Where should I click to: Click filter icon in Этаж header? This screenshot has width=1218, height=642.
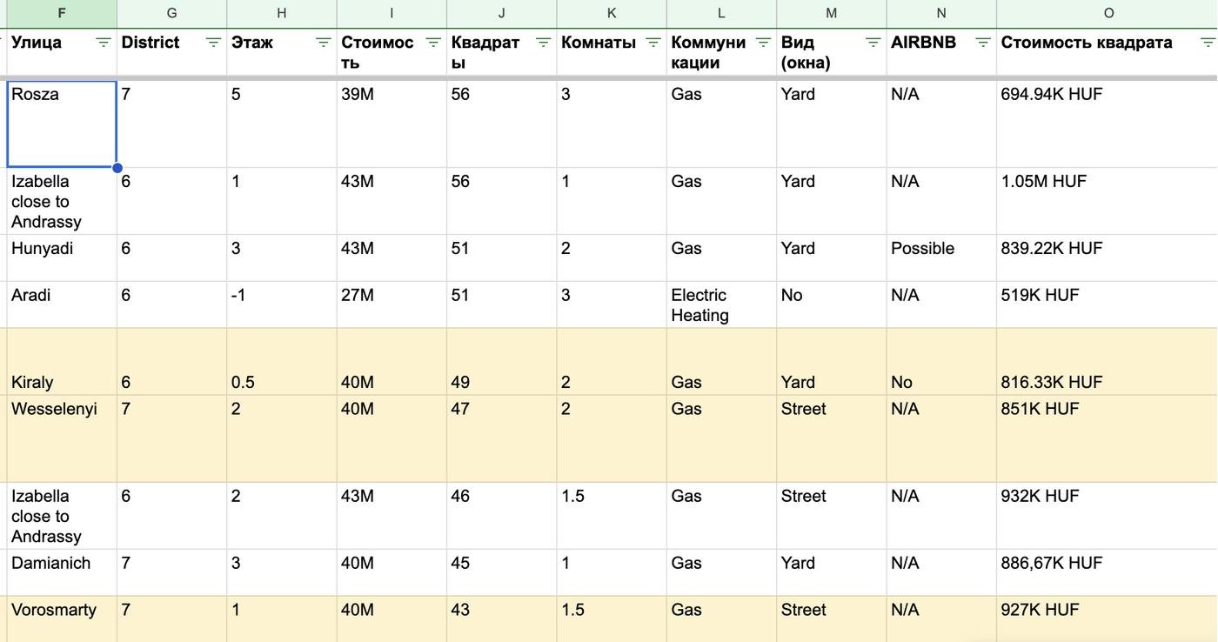click(323, 43)
